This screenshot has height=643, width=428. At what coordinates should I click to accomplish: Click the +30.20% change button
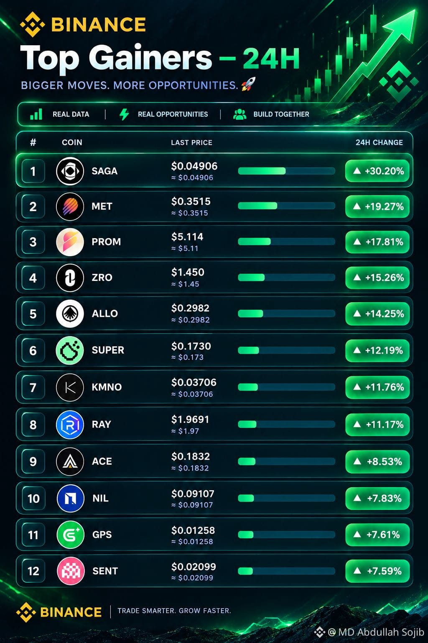[x=377, y=171]
